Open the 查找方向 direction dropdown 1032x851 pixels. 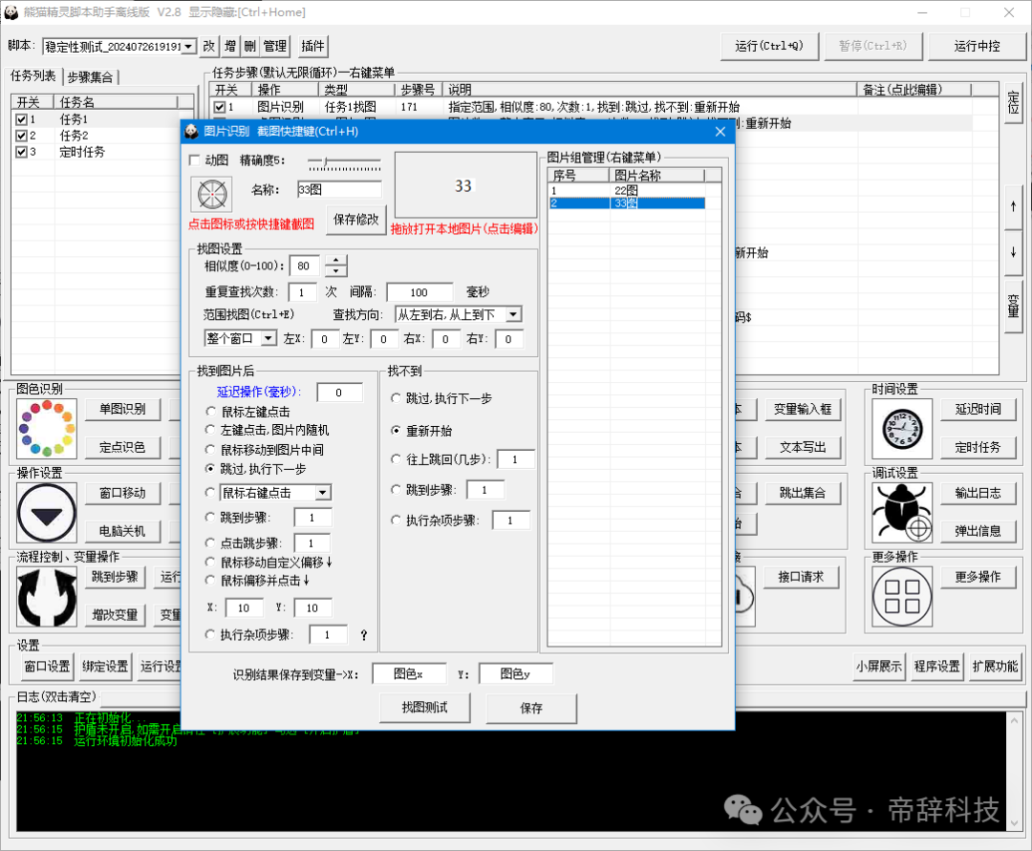(x=513, y=314)
